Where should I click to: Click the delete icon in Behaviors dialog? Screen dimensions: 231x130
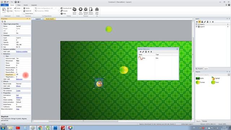(x=146, y=52)
